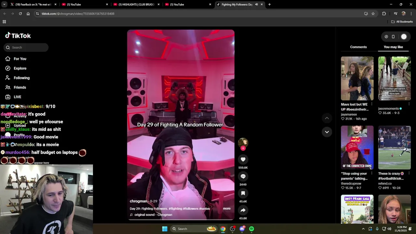
Task: Reload the TikTok page
Action: 20,14
